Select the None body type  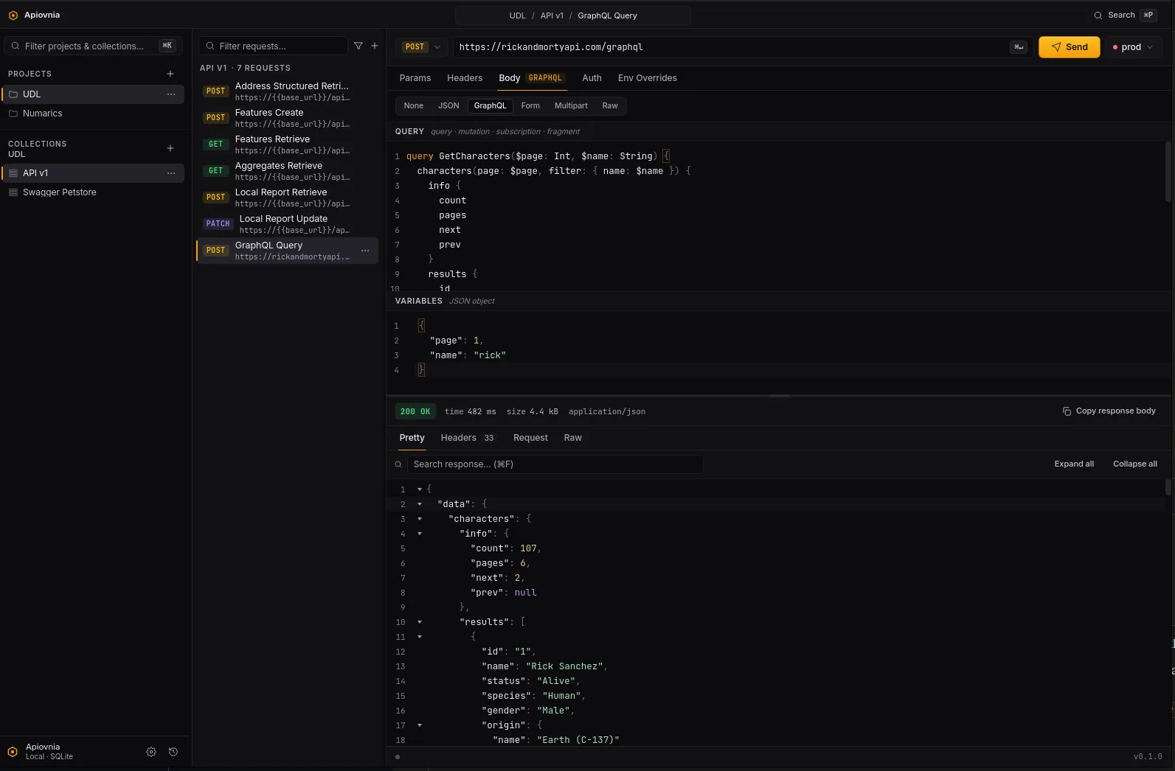[414, 105]
